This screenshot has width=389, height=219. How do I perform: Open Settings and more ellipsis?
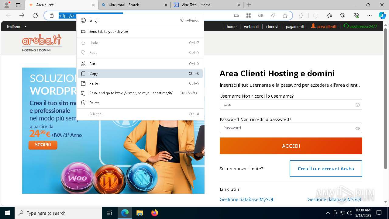coord(370,16)
